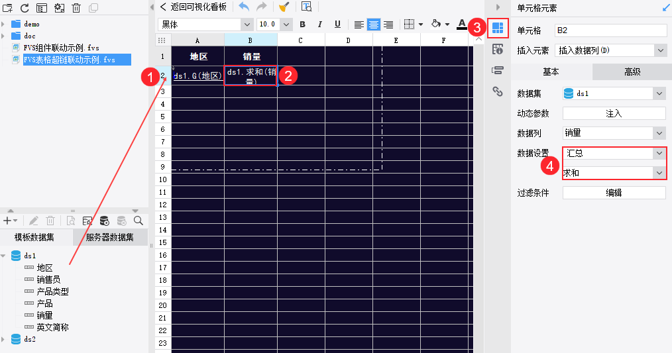
Task: Click the delete dataset trash icon
Action: (x=50, y=221)
